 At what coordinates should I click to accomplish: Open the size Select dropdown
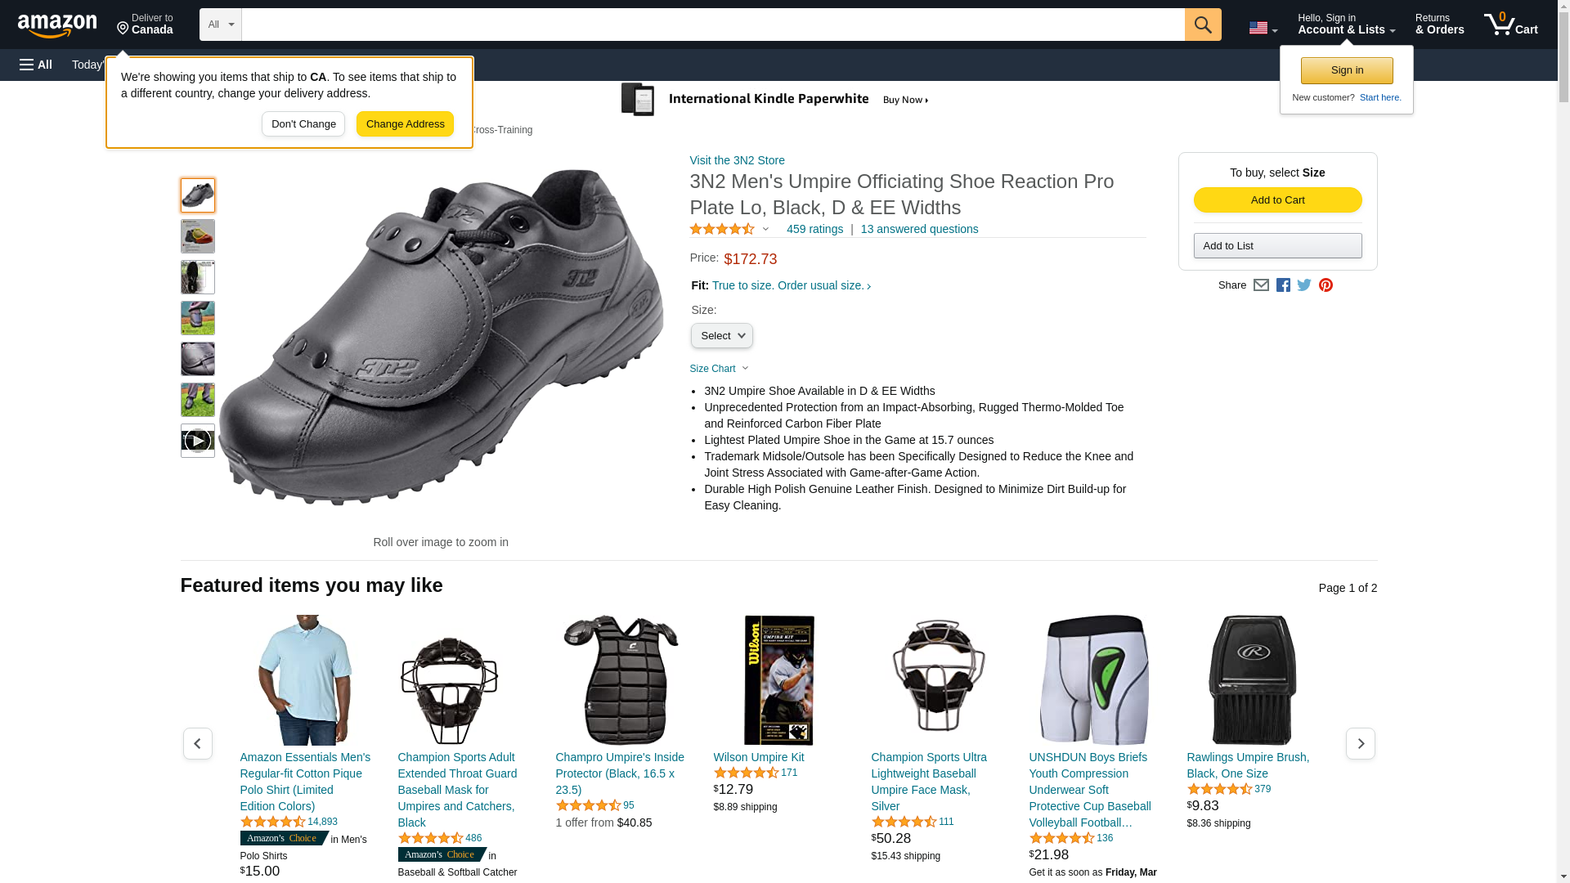point(722,336)
